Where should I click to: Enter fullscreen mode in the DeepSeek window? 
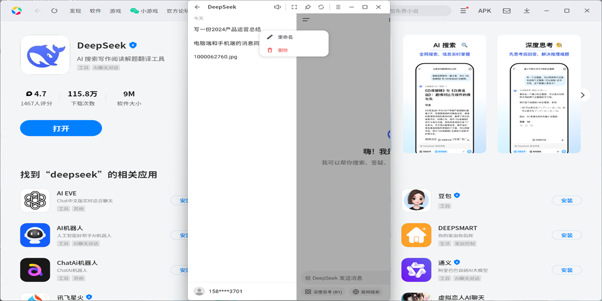click(x=294, y=7)
